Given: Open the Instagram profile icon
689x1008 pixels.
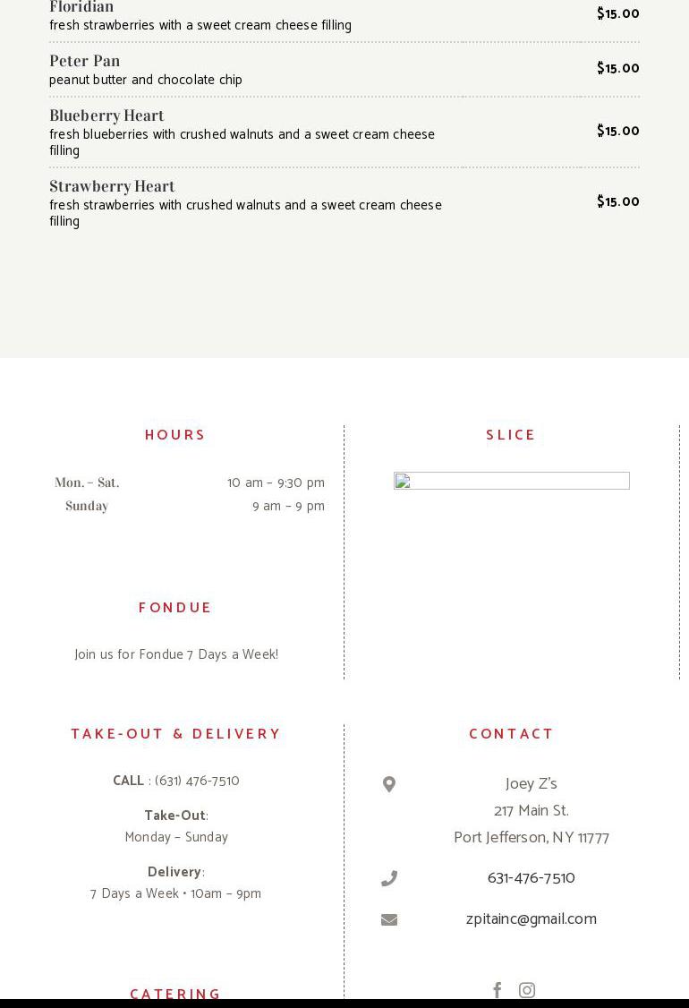Looking at the screenshot, I should pyautogui.click(x=527, y=989).
